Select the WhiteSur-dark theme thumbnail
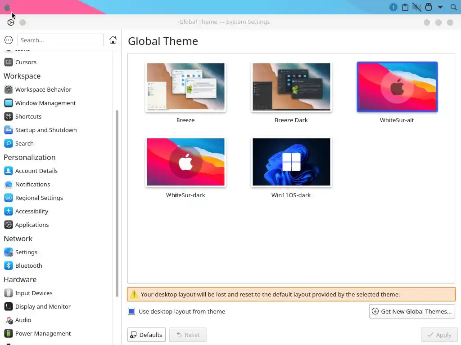The image size is (461, 345). coord(185,162)
